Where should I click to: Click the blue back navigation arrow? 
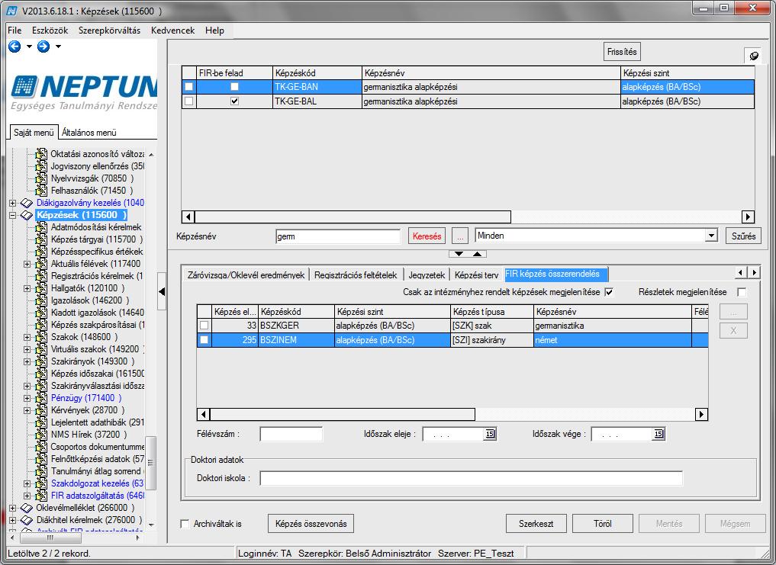pyautogui.click(x=14, y=47)
